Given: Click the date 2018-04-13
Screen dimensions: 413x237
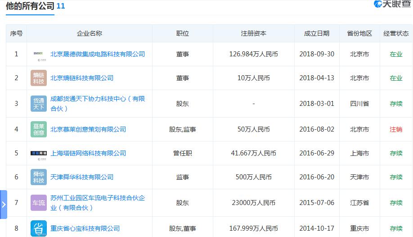Looking at the screenshot, I should [x=317, y=78].
